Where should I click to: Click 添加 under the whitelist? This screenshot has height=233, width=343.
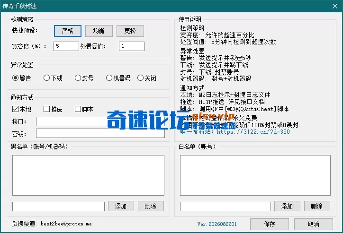point(287,206)
